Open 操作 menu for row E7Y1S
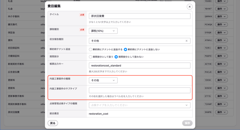The height and width of the screenshot is (130, 240). 221,96
